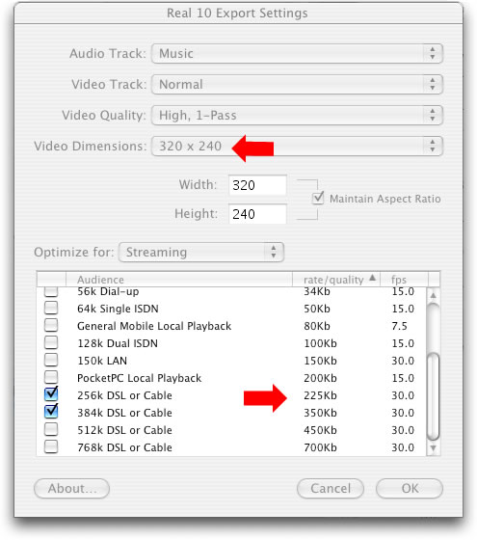Enable the 512k DSL or Cable checkbox

[x=51, y=429]
